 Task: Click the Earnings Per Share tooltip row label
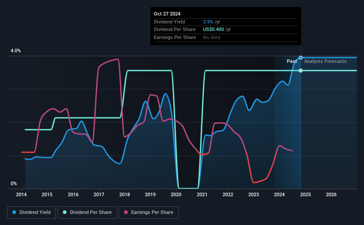click(175, 37)
